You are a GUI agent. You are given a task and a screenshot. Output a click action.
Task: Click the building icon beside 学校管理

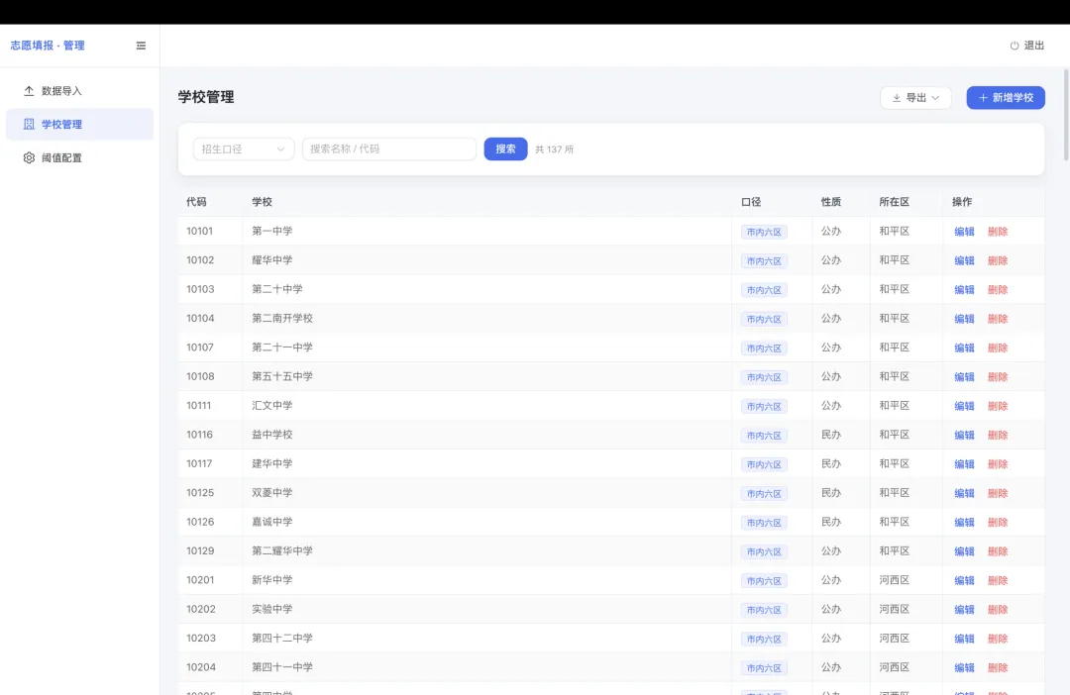tap(29, 124)
